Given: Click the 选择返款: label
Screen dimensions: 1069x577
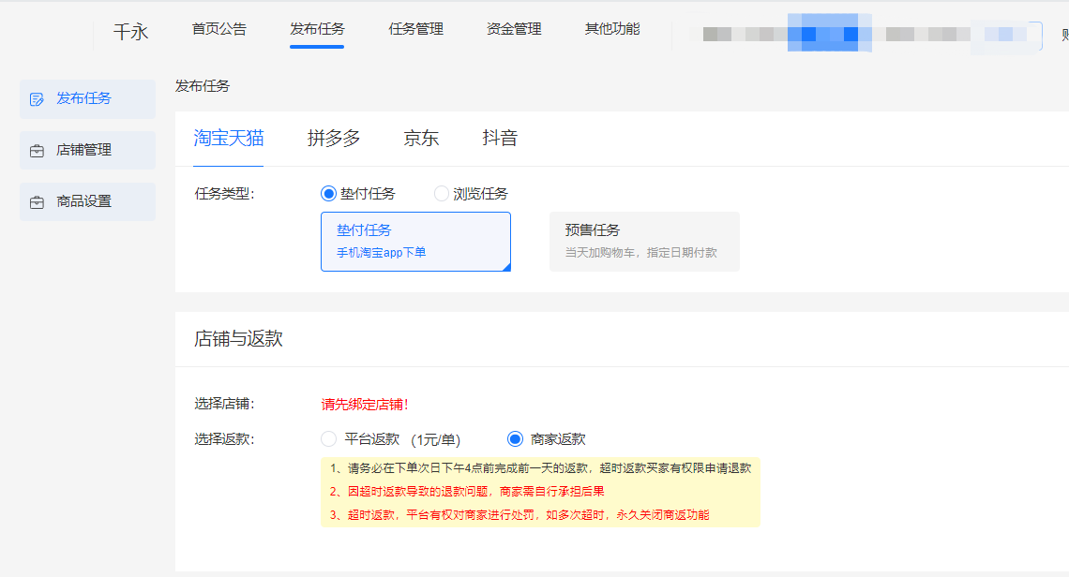Looking at the screenshot, I should click(x=224, y=439).
